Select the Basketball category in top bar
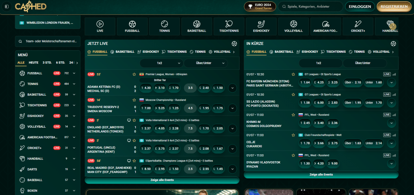The image size is (414, 195). 197,26
